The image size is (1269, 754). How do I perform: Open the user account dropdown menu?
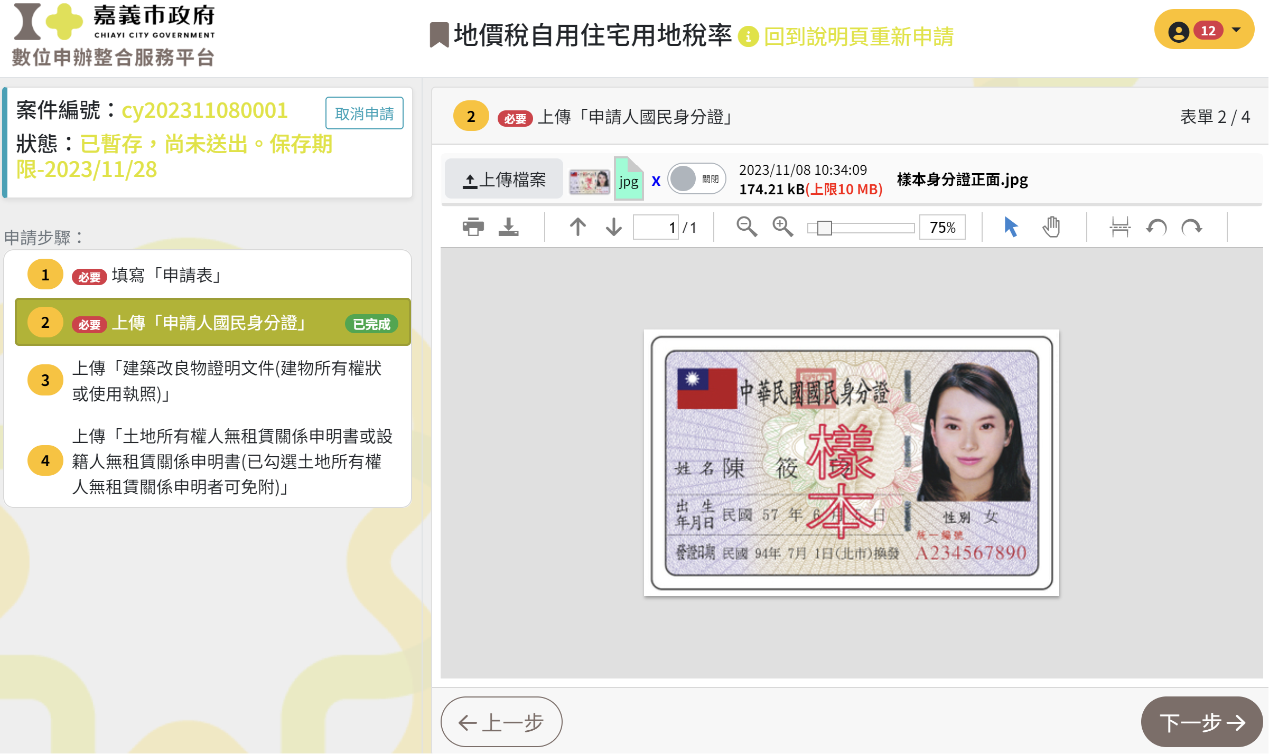(1204, 31)
